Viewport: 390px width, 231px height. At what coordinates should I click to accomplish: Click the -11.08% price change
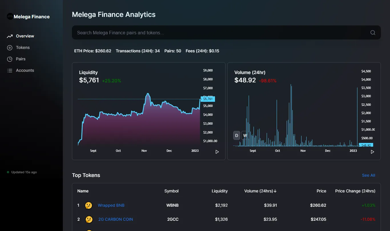pyautogui.click(x=368, y=219)
